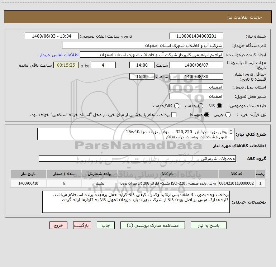This screenshot has height=267, width=276.
Task: Click the خروج exit button
Action: click(x=58, y=225)
